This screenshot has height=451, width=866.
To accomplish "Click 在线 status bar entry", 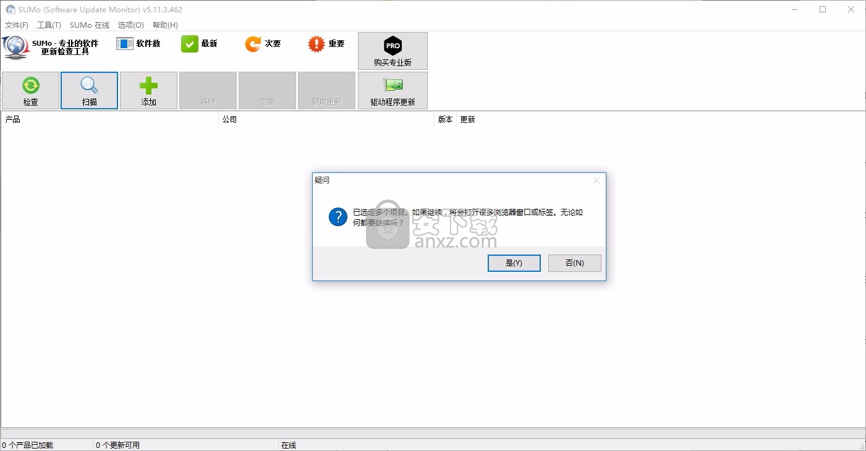I will pyautogui.click(x=289, y=445).
